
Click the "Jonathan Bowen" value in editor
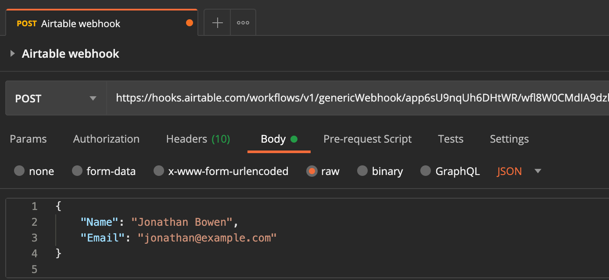[182, 222]
